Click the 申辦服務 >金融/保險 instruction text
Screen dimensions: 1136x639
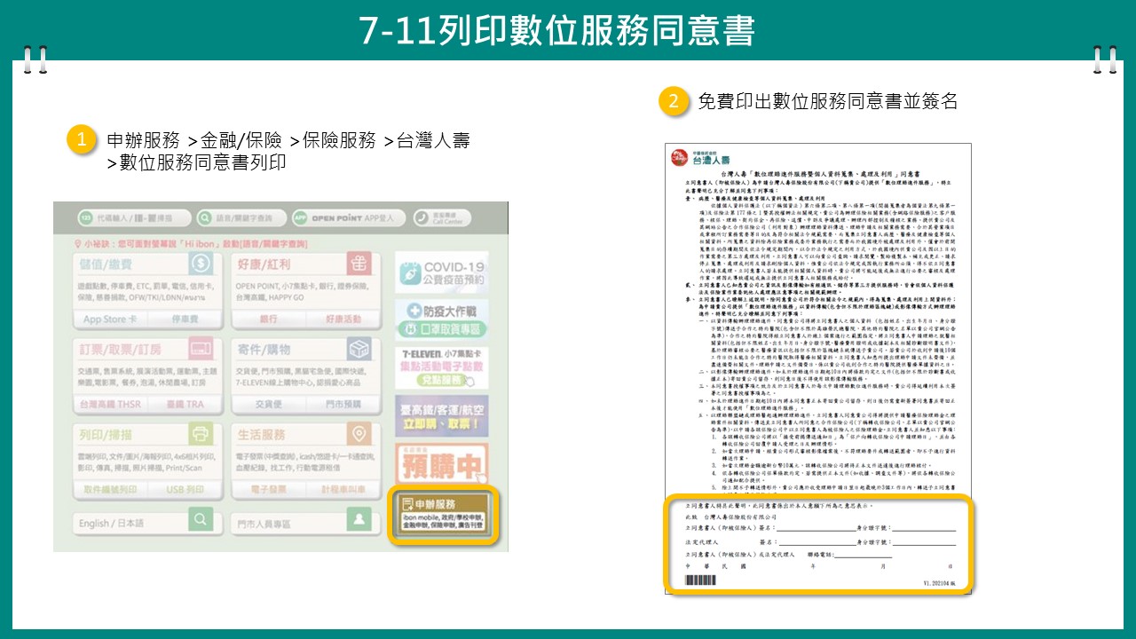288,151
